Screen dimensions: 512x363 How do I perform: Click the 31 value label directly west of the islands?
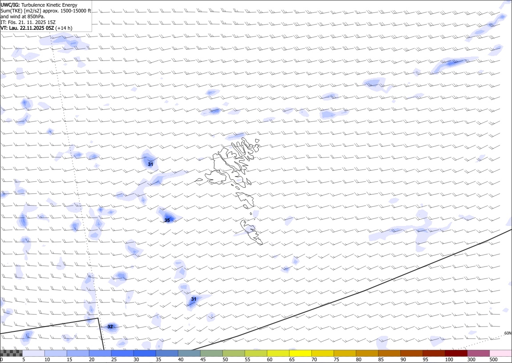150,165
